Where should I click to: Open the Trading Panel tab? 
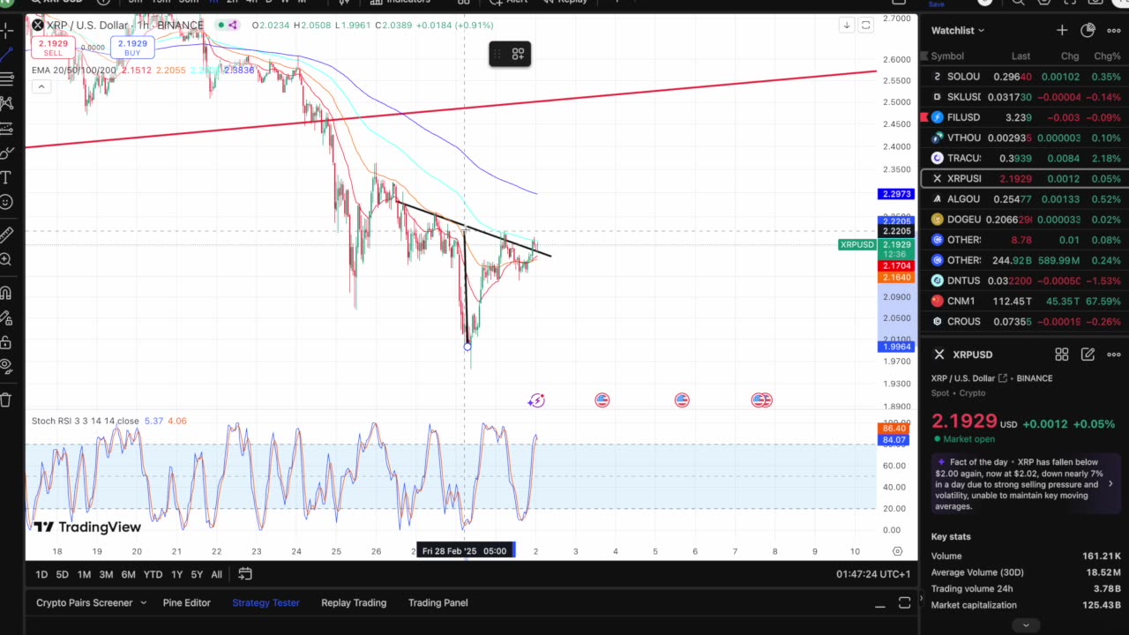pyautogui.click(x=438, y=603)
